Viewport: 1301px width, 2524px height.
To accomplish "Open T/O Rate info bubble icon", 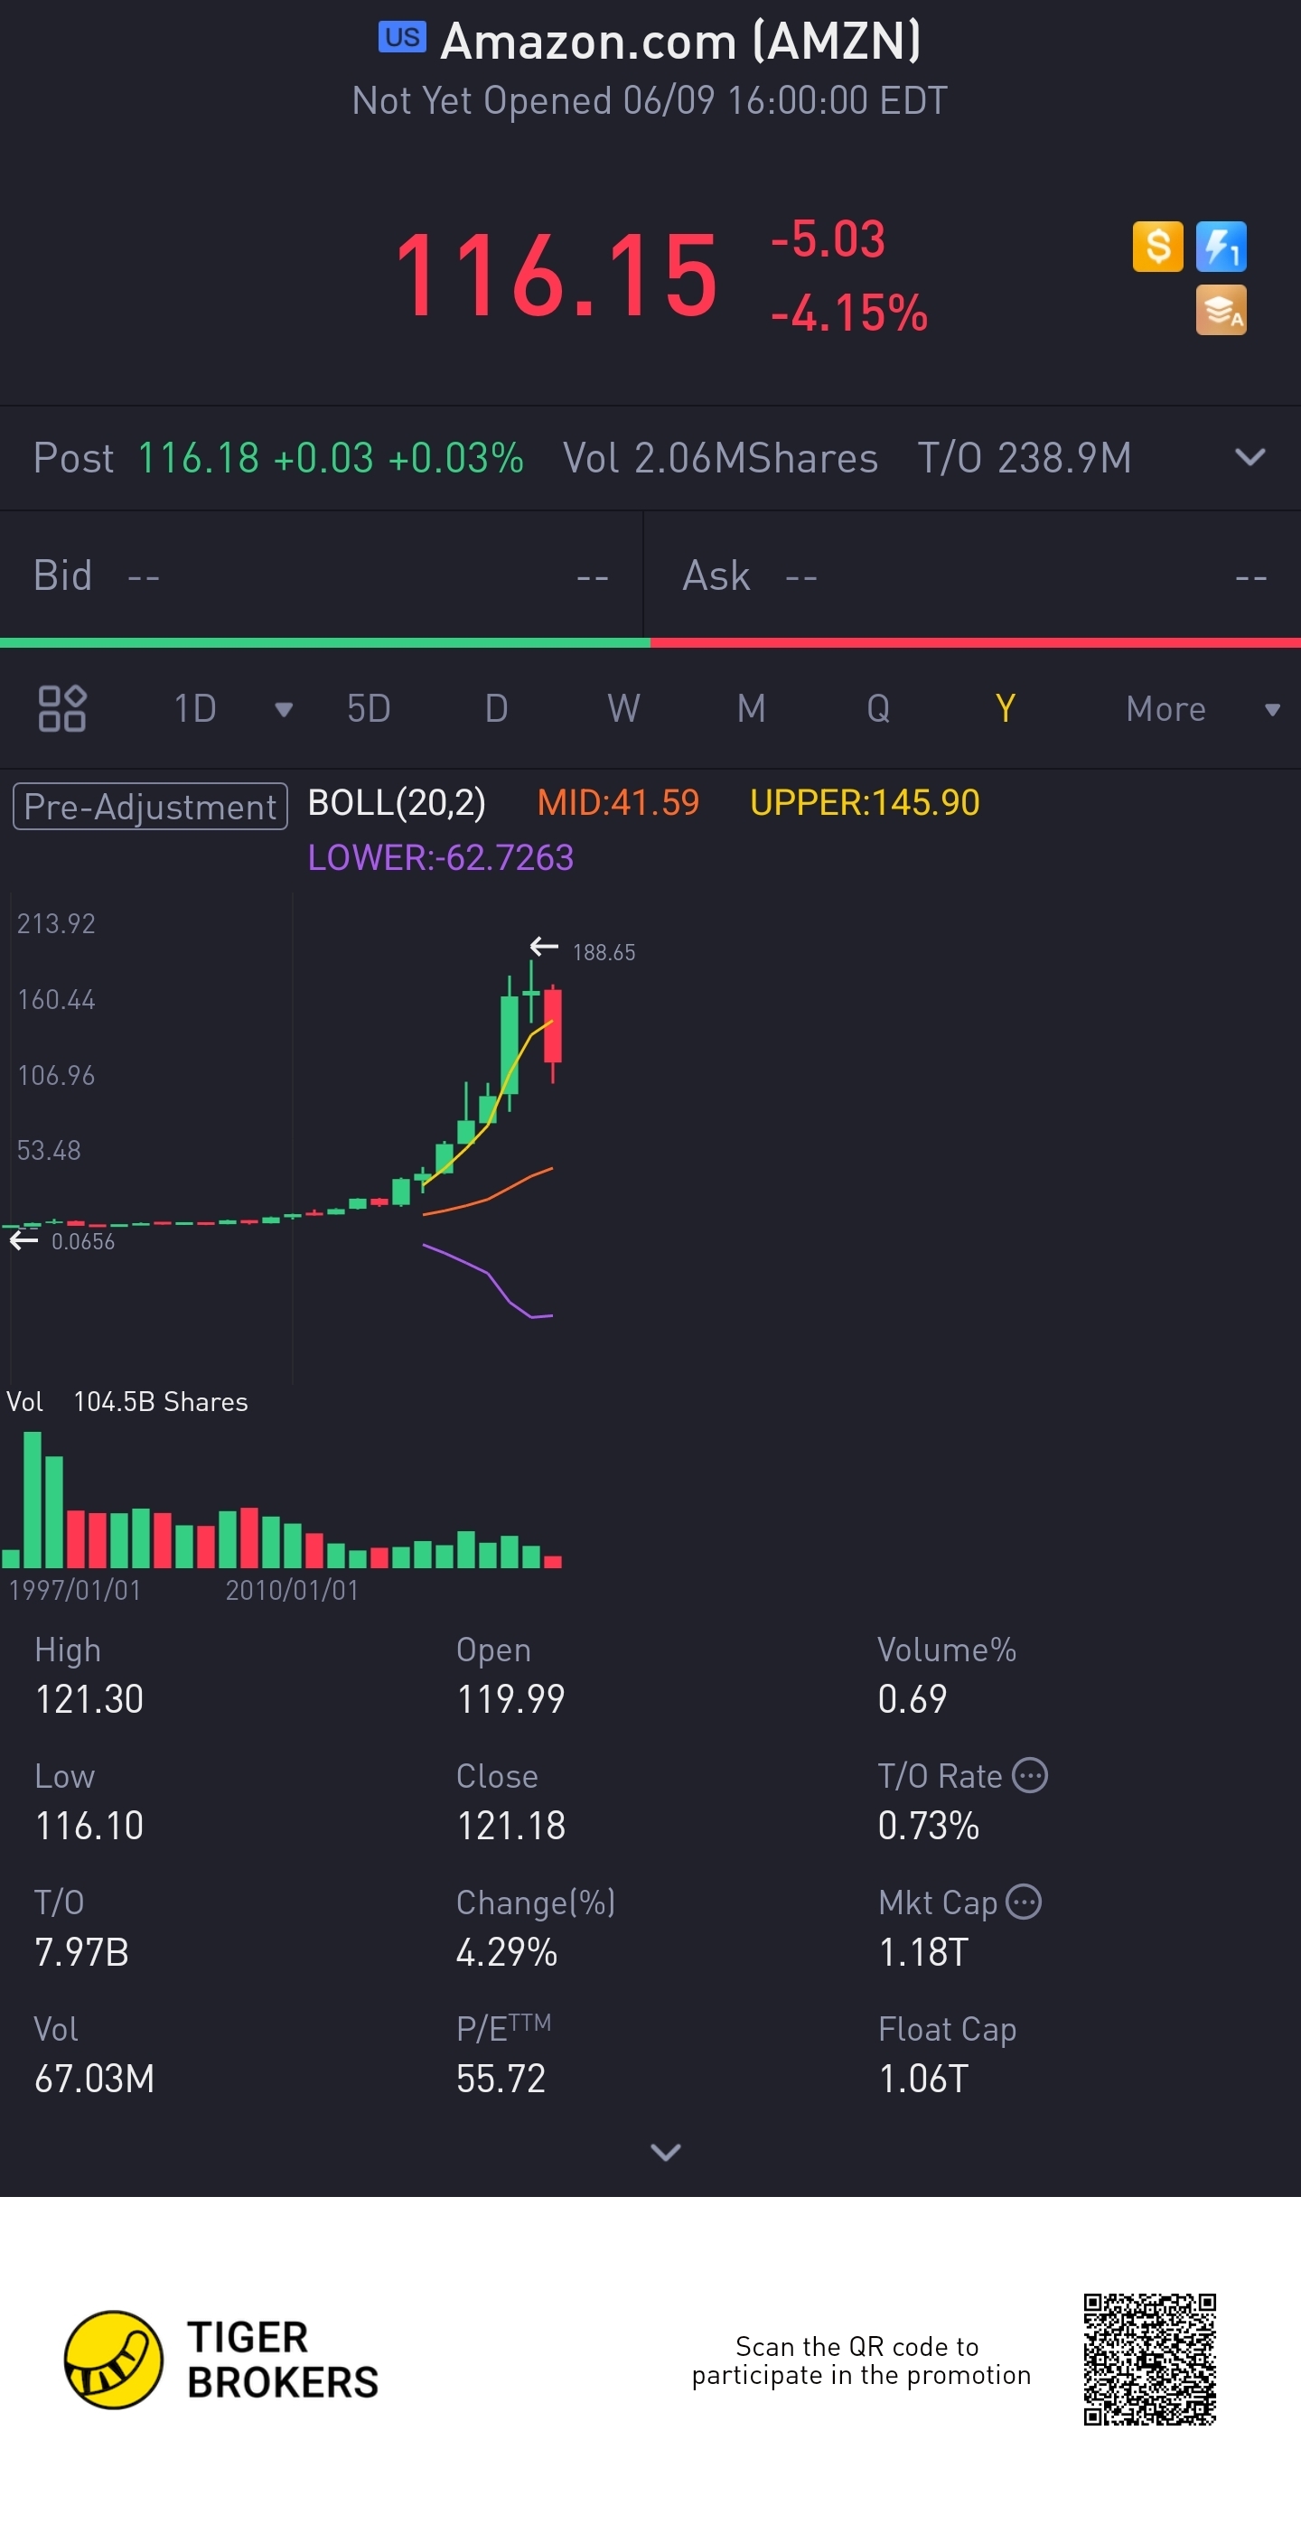I will pyautogui.click(x=1030, y=1775).
